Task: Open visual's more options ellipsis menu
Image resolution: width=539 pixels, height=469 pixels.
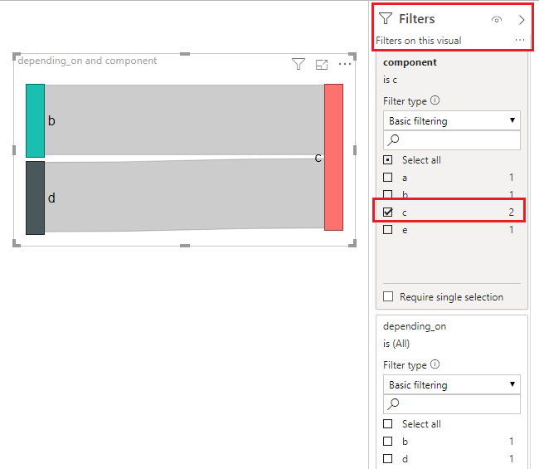Action: (345, 64)
